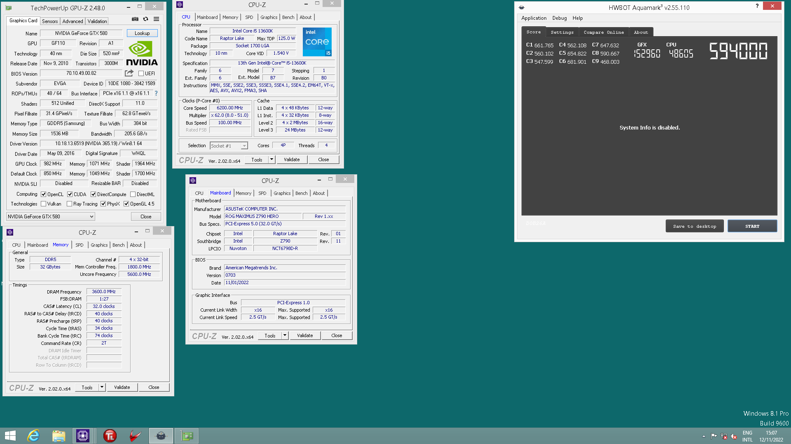791x444 pixels.
Task: Take a screenshot with GPU-Z camera icon
Action: pyautogui.click(x=135, y=19)
